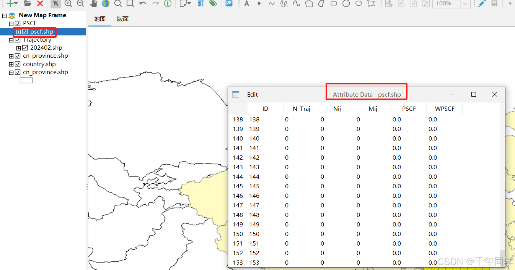The height and width of the screenshot is (270, 515).
Task: Click the green label tag icon
Action: pyautogui.click(x=213, y=3)
